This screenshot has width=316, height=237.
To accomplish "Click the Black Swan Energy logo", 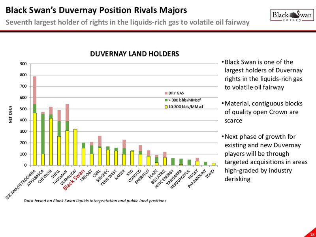I will click(292, 15).
